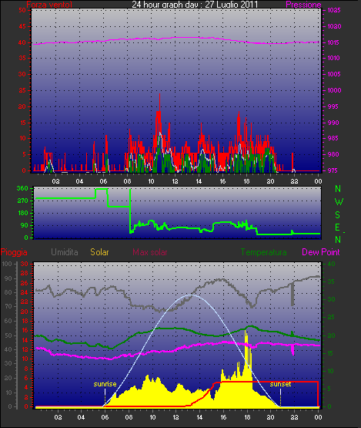Click the 995 pressure axis value

pos(333,106)
